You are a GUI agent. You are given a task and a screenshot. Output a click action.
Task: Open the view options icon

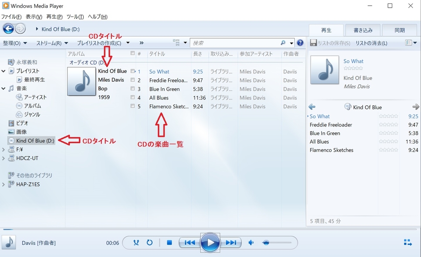(177, 43)
